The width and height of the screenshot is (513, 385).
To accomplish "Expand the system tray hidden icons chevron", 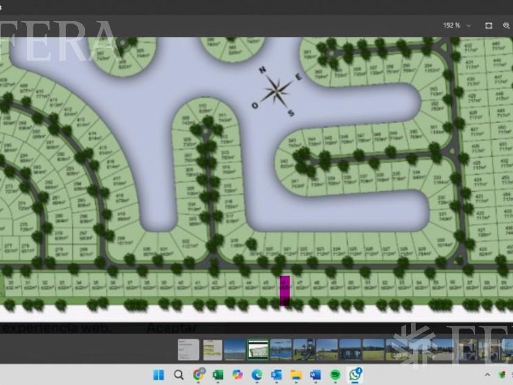I will click(x=488, y=374).
